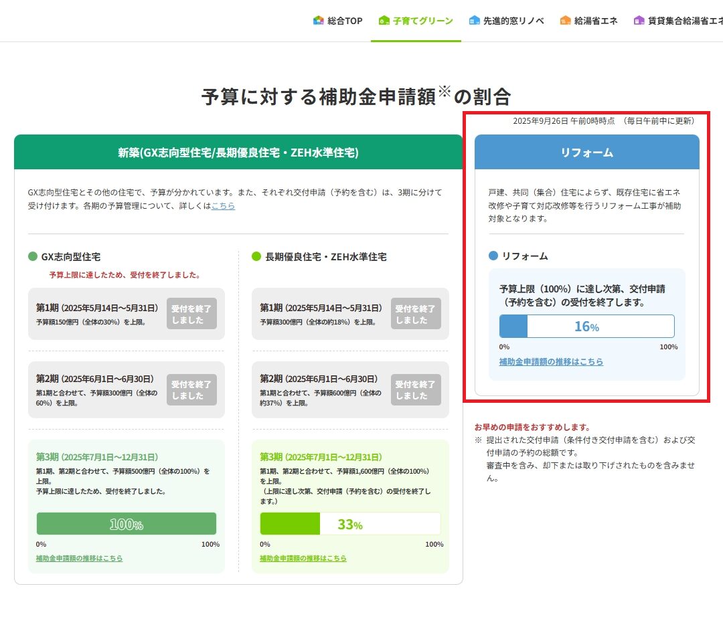Open リフォーム 補助金申請額の推移 link
Screen dimensions: 723x637
click(551, 362)
